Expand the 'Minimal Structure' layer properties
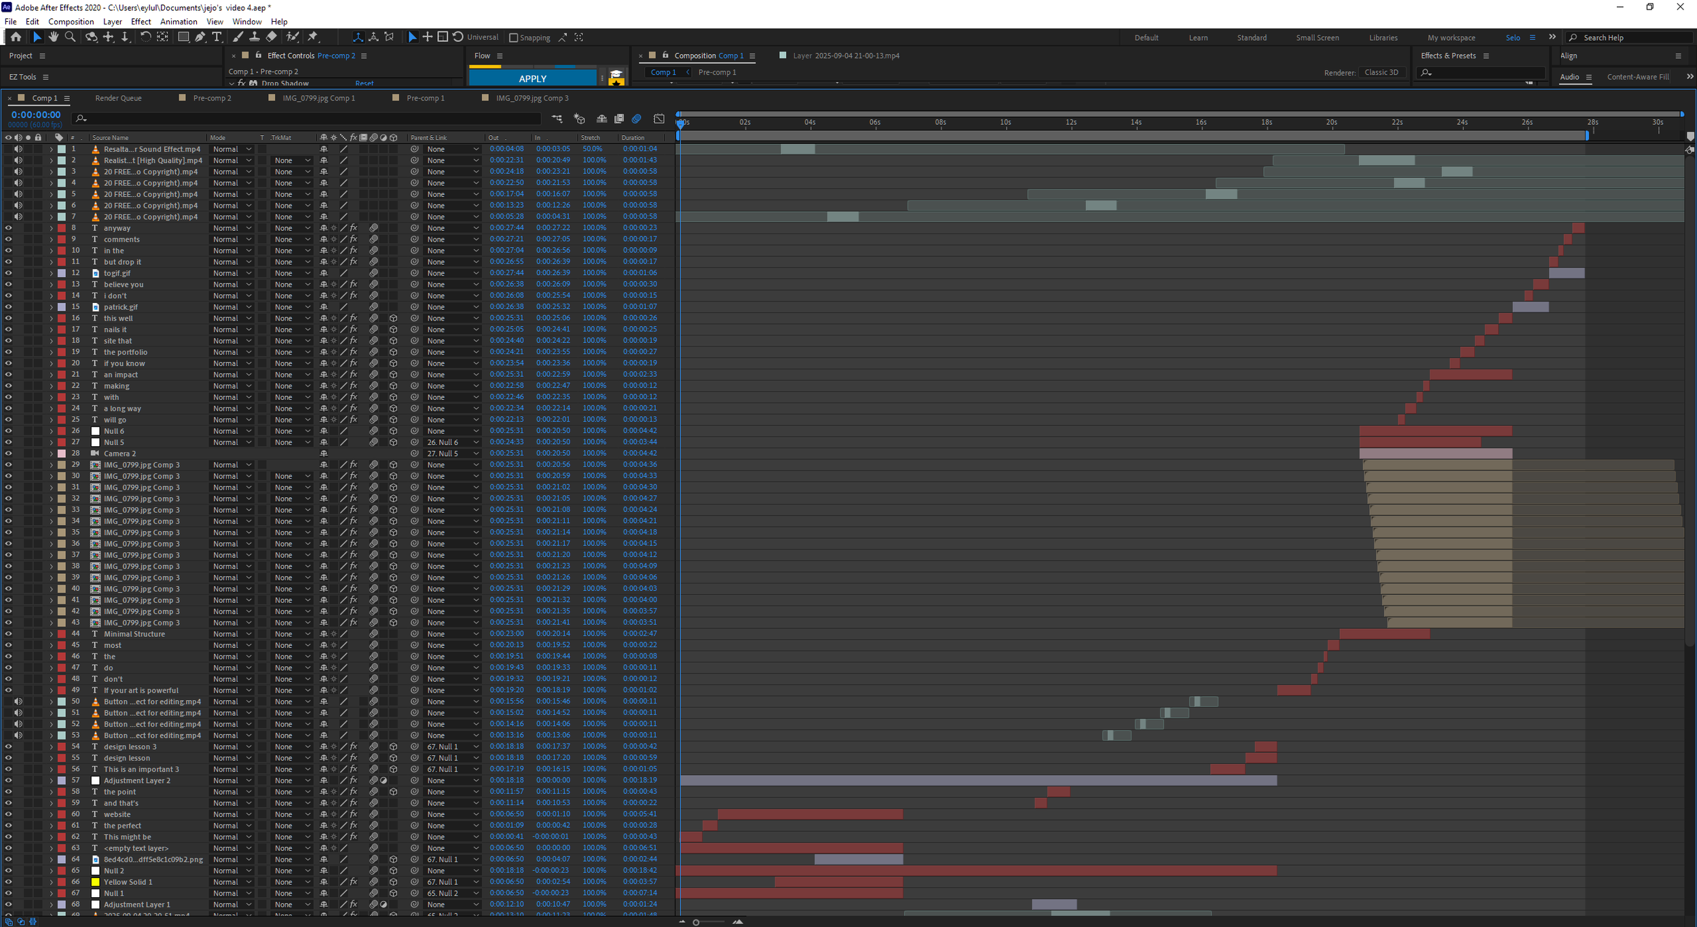 click(x=51, y=634)
